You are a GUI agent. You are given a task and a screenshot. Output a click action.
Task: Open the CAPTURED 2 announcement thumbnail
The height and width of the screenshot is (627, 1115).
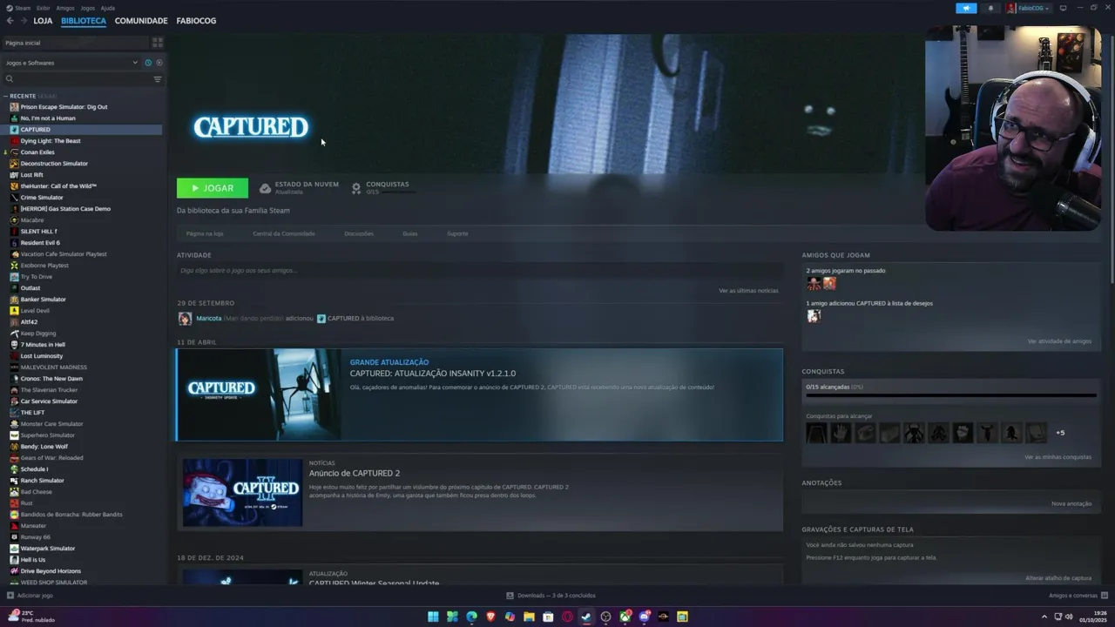coord(242,493)
